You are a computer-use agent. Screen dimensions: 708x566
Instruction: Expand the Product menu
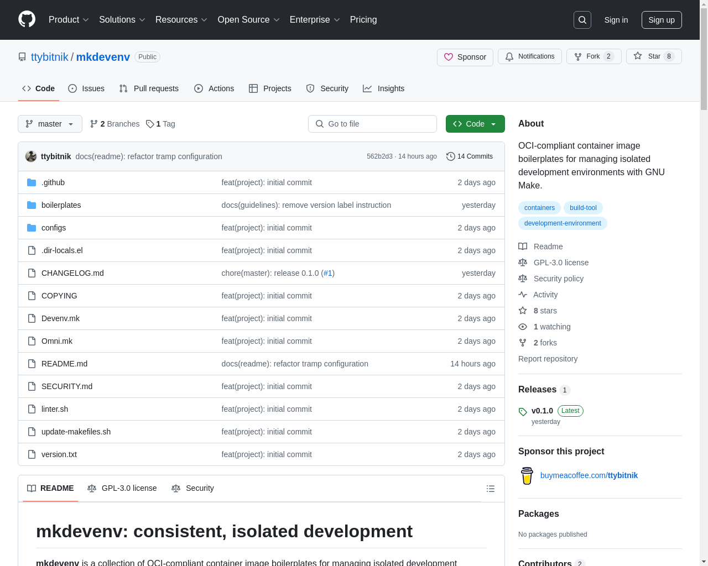click(x=69, y=20)
